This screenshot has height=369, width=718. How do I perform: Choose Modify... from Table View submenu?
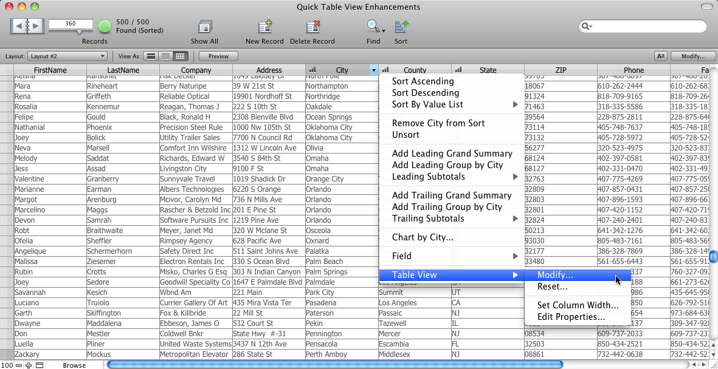[555, 275]
